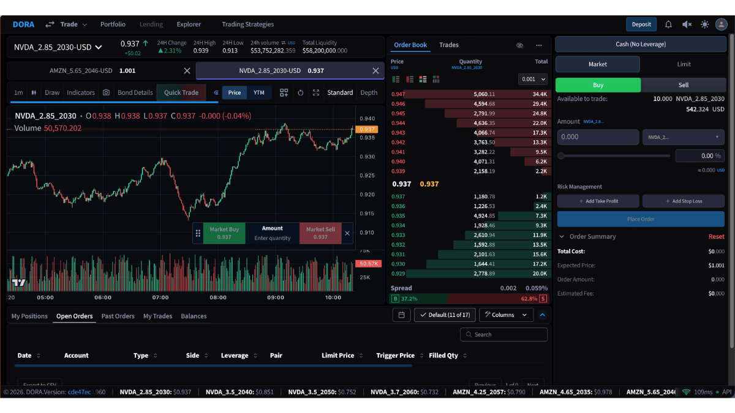The image size is (735, 413).
Task: Add a chart layout with grid-plus icon
Action: pos(284,92)
